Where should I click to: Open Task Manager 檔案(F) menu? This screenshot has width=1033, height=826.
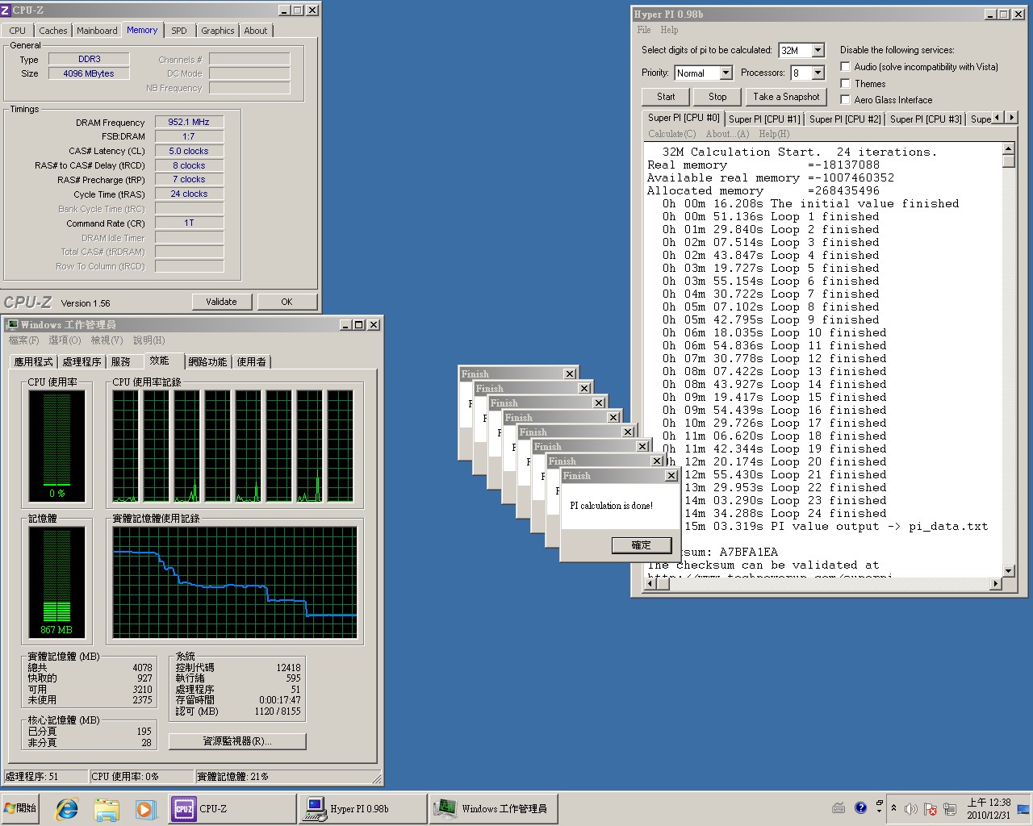[x=24, y=340]
